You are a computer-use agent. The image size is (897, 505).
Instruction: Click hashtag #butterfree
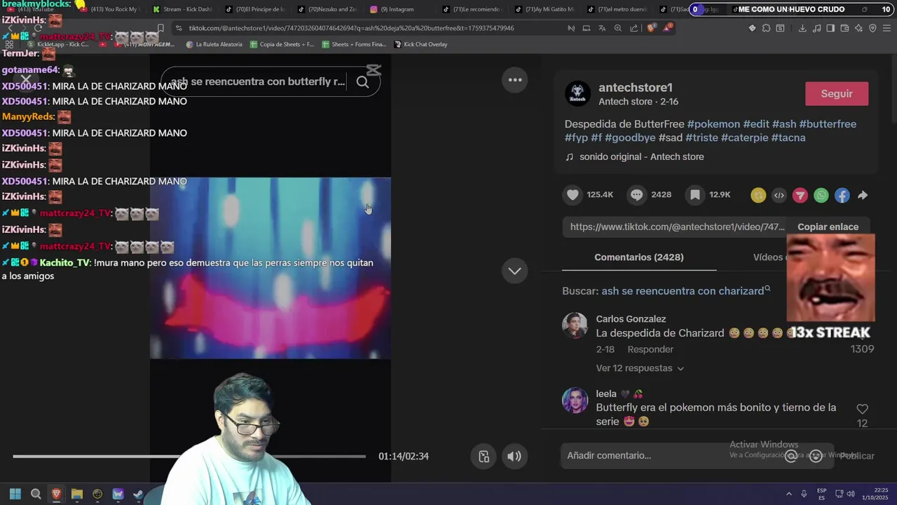click(828, 124)
